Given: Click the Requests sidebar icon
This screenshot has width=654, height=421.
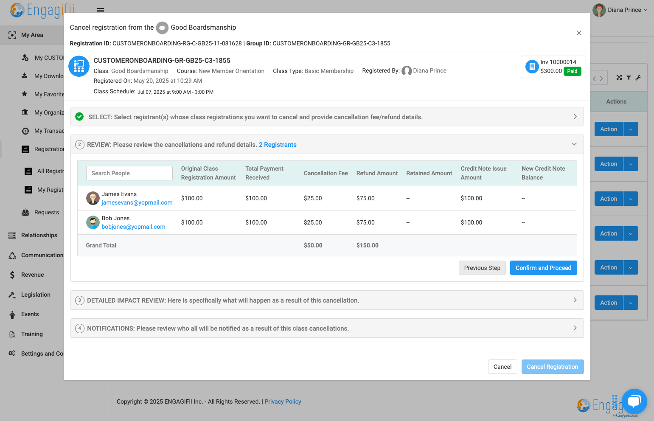Looking at the screenshot, I should click(25, 212).
